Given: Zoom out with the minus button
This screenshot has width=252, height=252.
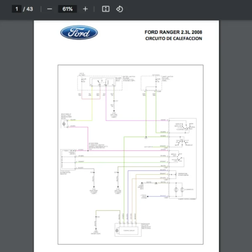Looking at the screenshot, I should point(50,9).
